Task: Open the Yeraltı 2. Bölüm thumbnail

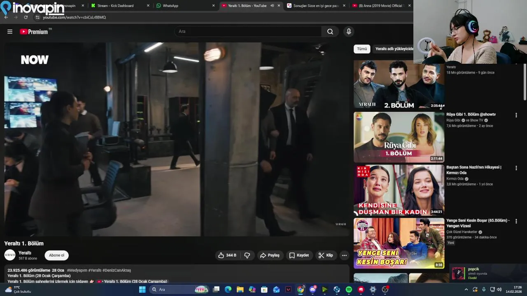Action: (399, 84)
